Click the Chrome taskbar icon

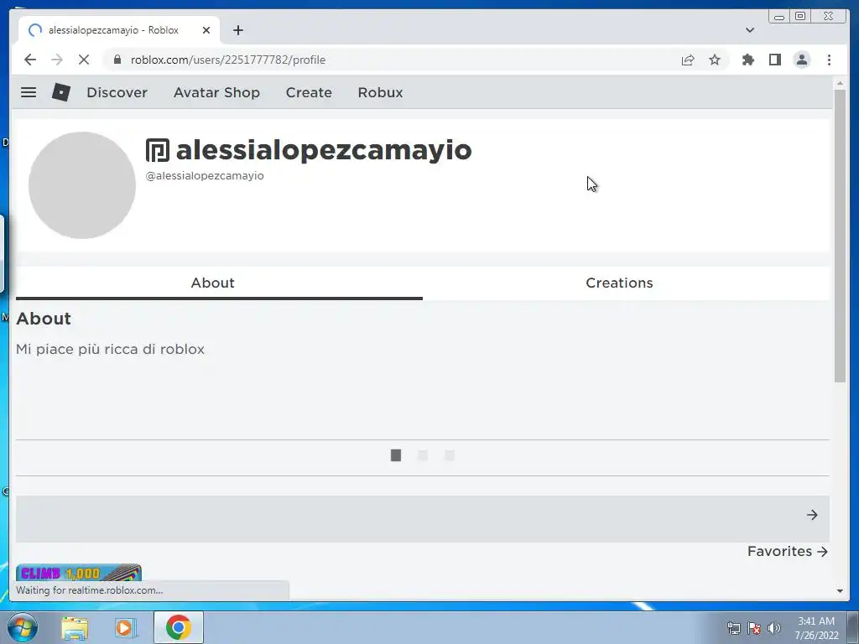[x=178, y=627]
